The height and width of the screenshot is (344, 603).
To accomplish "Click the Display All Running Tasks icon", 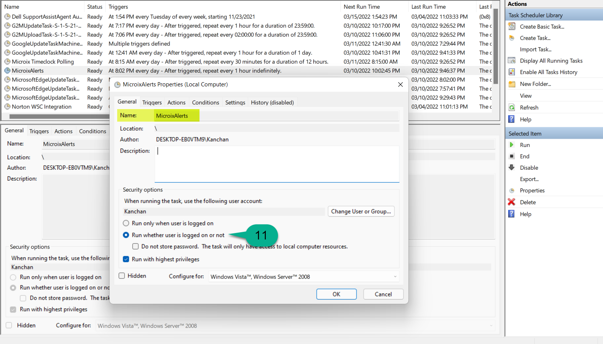I will (x=512, y=61).
